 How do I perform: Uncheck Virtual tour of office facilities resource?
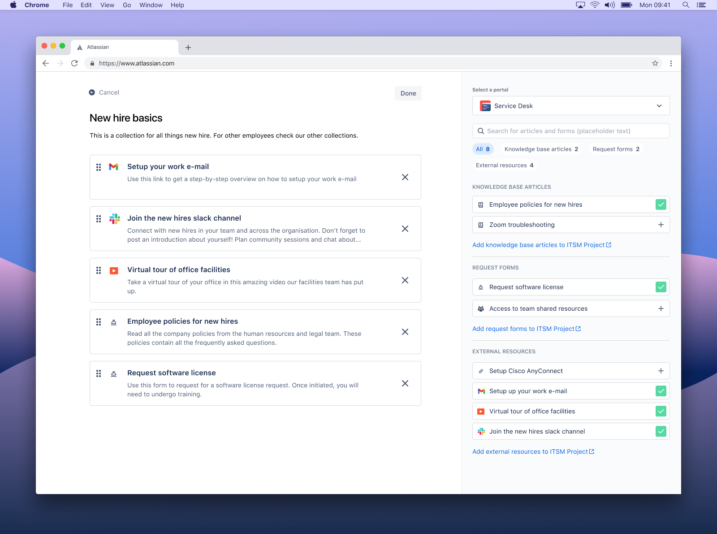tap(661, 411)
